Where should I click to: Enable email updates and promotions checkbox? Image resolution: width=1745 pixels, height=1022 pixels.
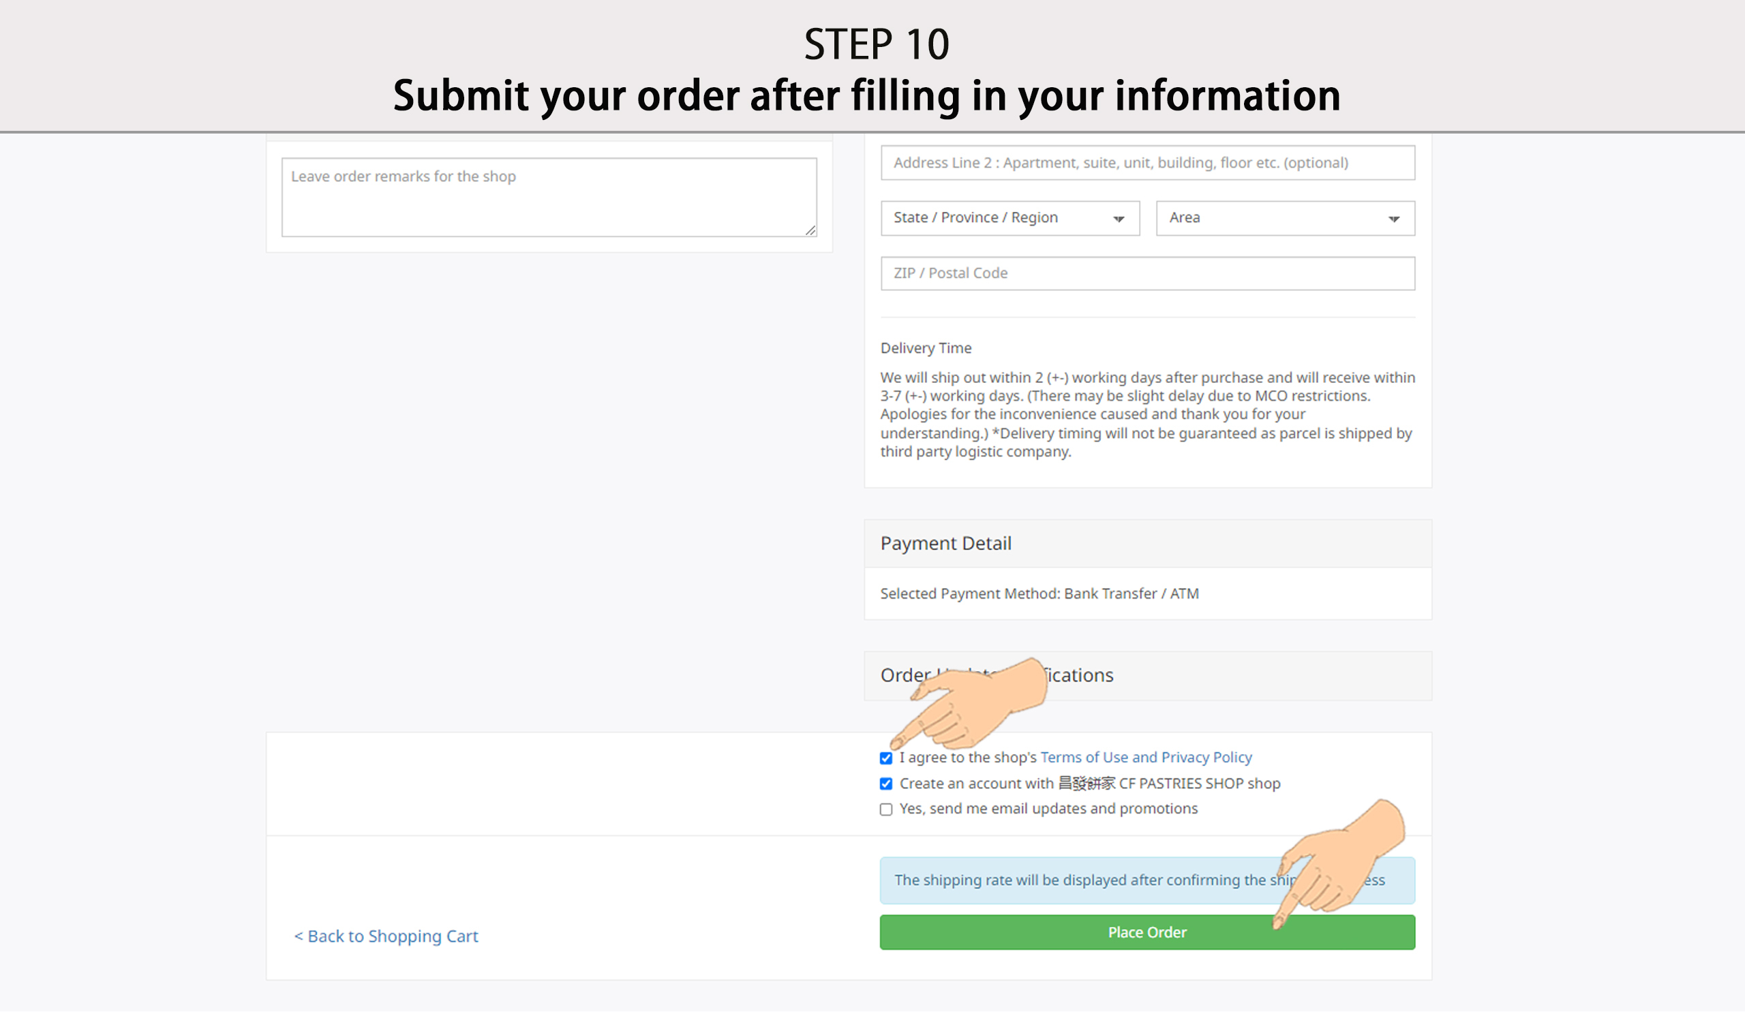coord(886,809)
